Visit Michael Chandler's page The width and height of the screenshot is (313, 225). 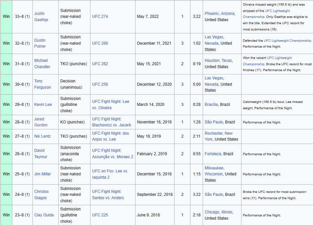(x=42, y=64)
